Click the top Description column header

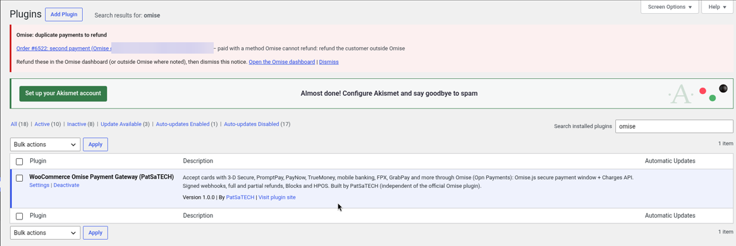[198, 161]
